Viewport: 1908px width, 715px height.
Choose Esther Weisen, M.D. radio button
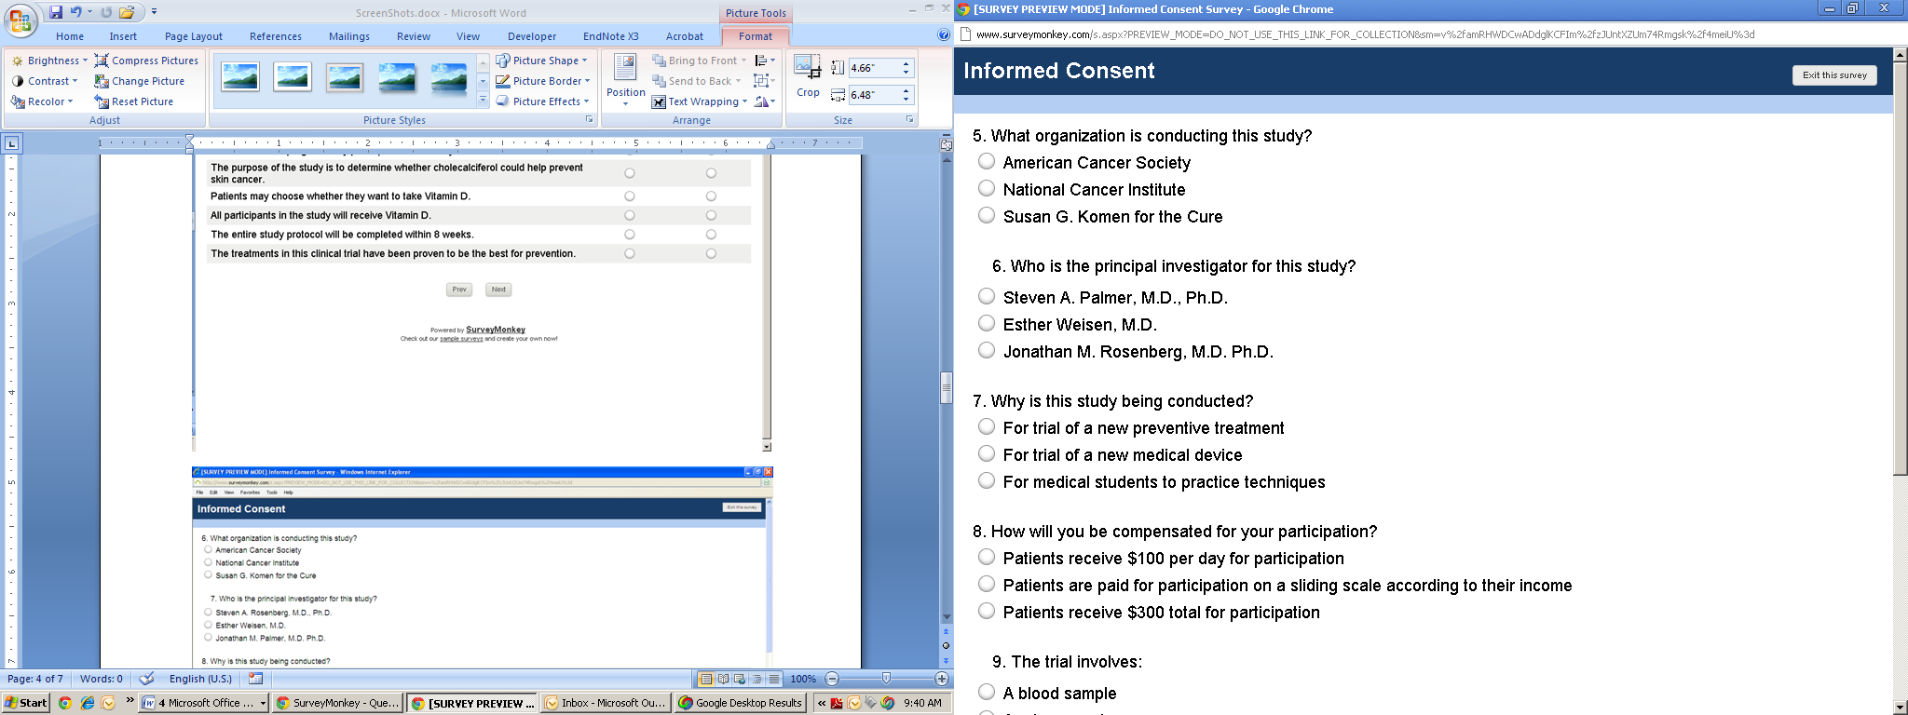click(987, 323)
